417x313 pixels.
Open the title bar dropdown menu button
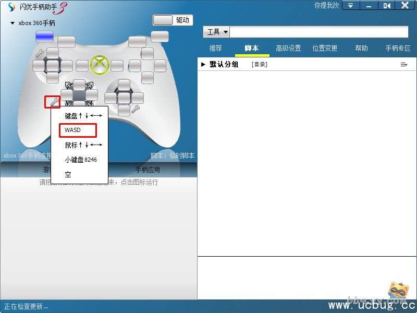click(x=350, y=6)
